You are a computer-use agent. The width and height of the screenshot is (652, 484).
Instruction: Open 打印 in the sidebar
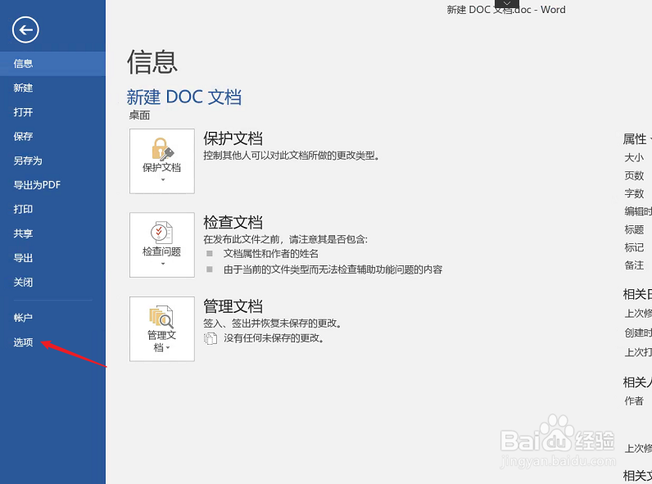(x=52, y=209)
